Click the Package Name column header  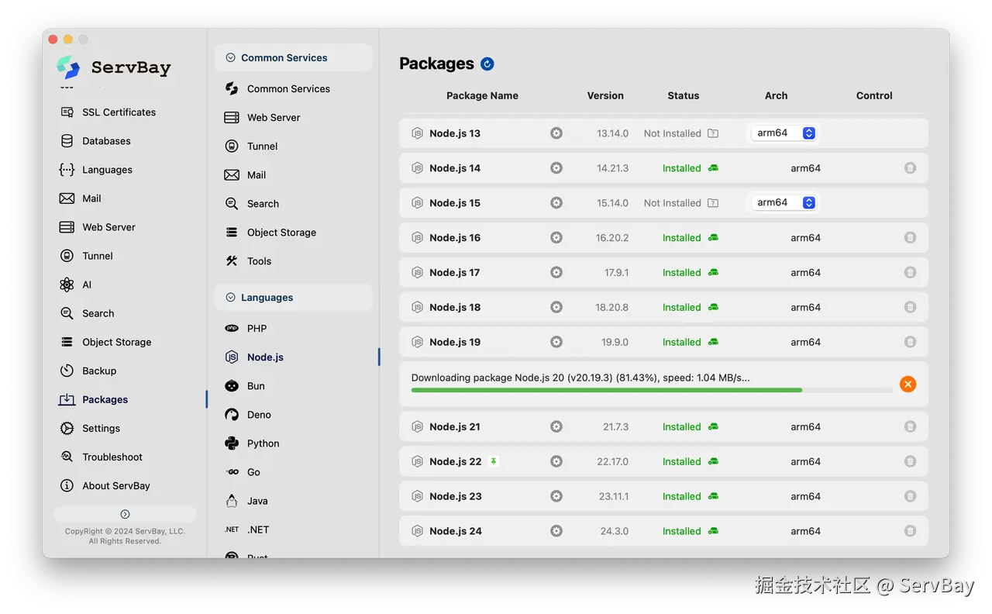click(x=482, y=96)
